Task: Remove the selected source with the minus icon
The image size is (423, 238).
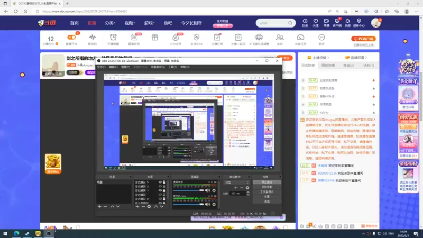Action: tap(143, 206)
